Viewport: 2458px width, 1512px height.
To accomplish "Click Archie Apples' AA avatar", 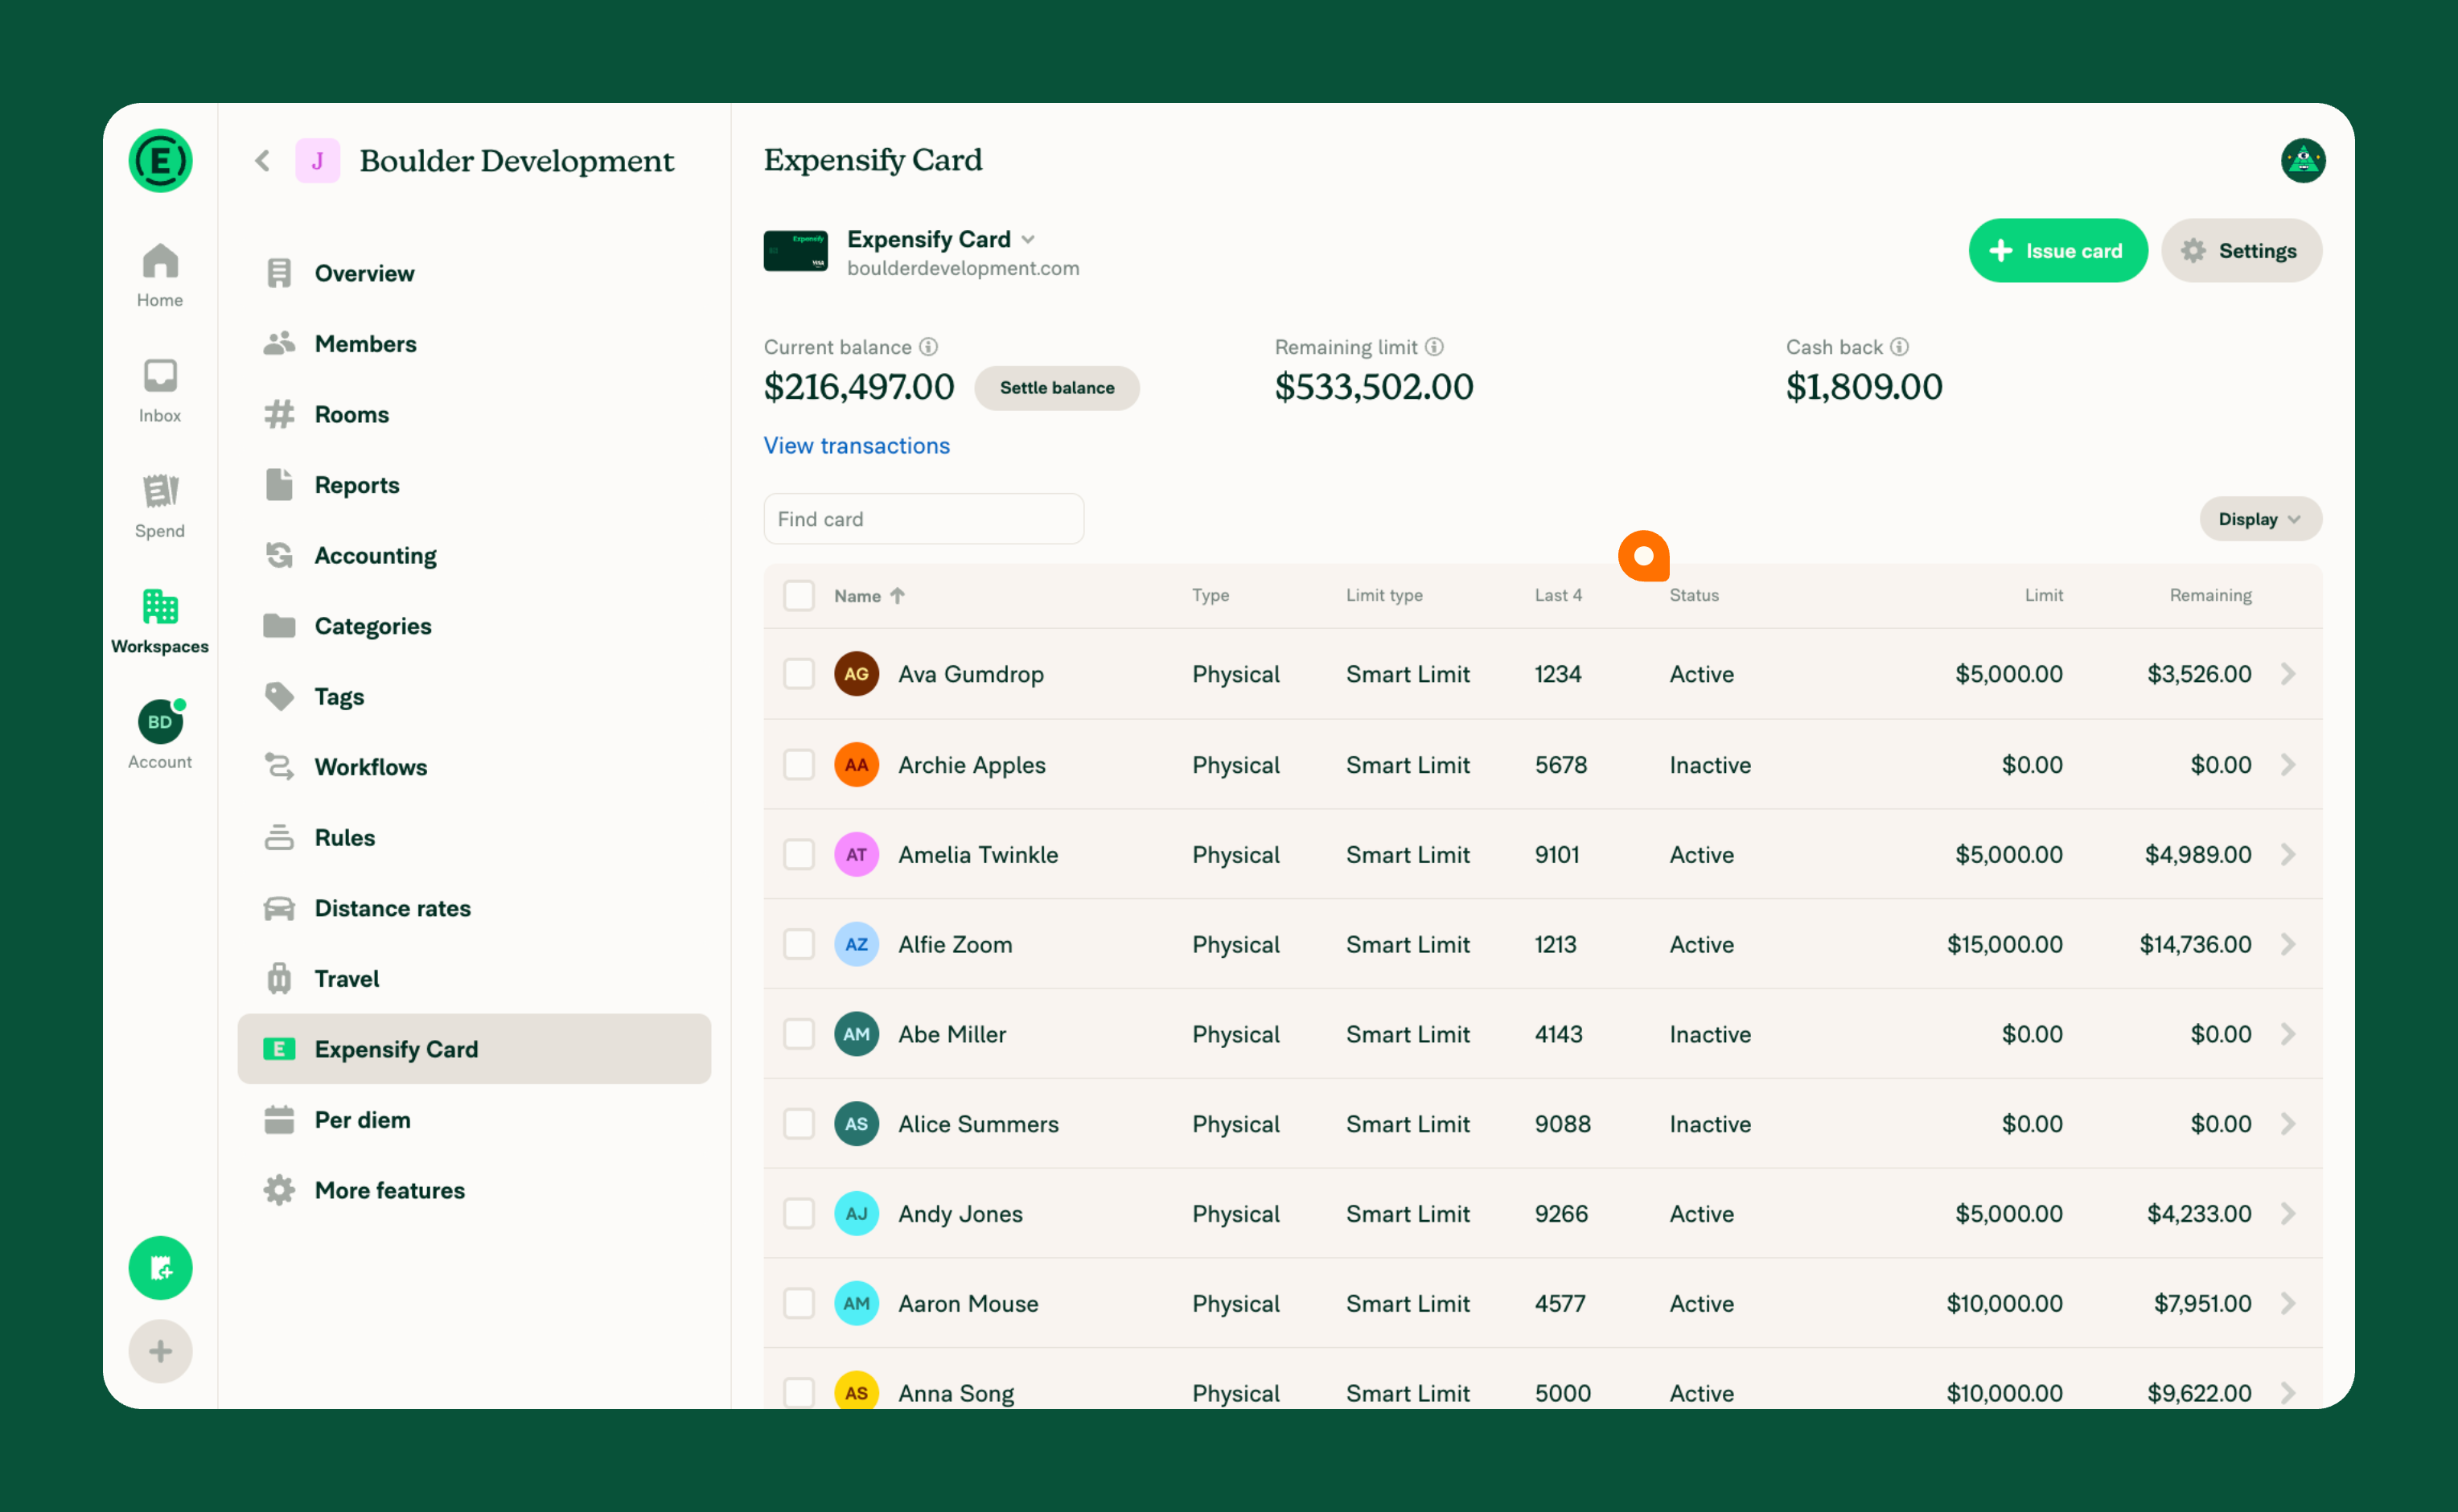I will (x=856, y=765).
